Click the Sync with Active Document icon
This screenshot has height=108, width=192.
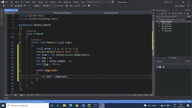(173, 13)
